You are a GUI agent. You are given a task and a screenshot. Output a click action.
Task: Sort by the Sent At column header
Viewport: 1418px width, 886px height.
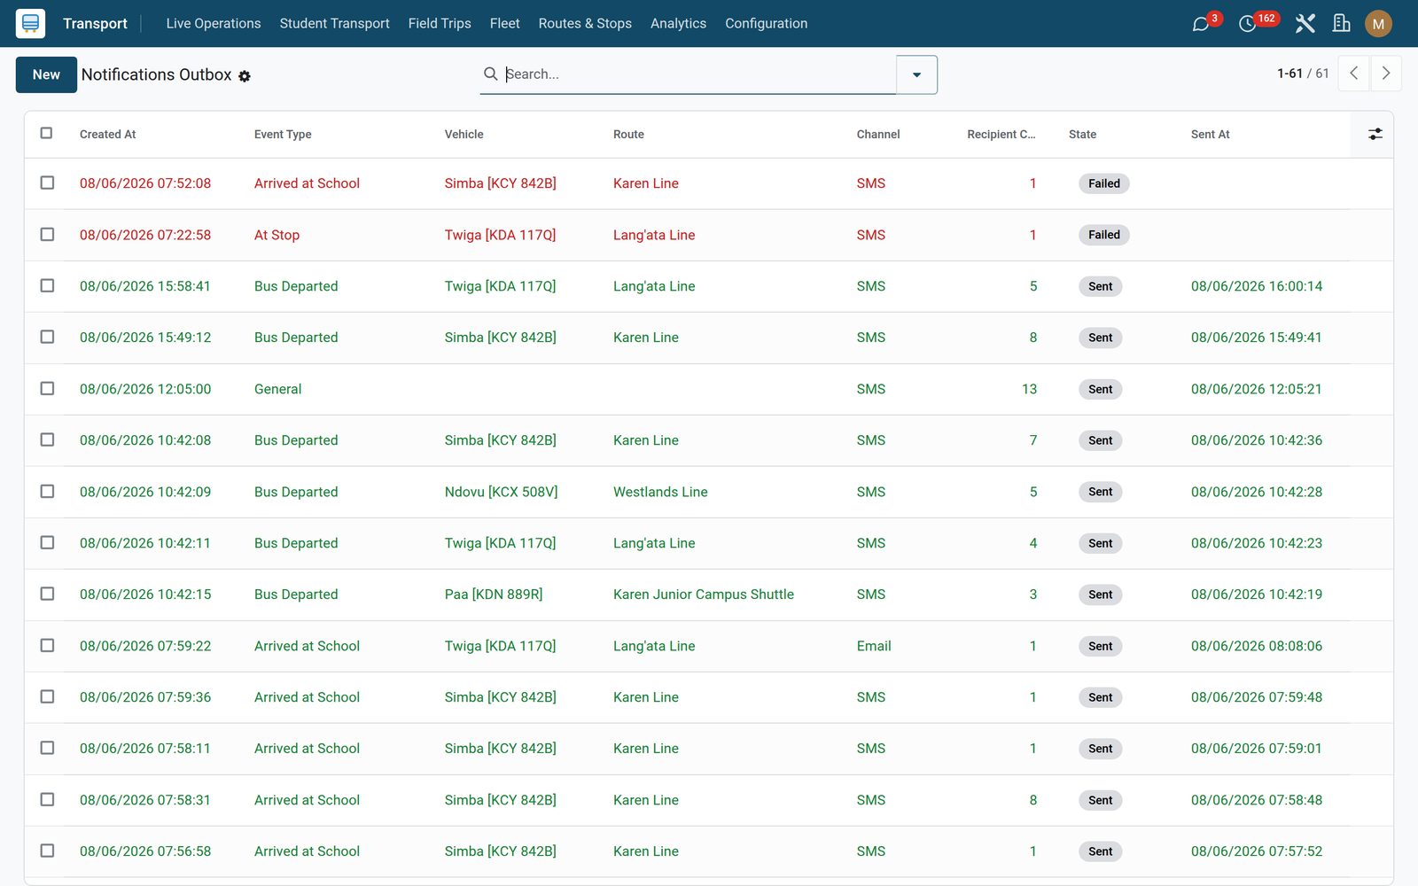pyautogui.click(x=1211, y=135)
